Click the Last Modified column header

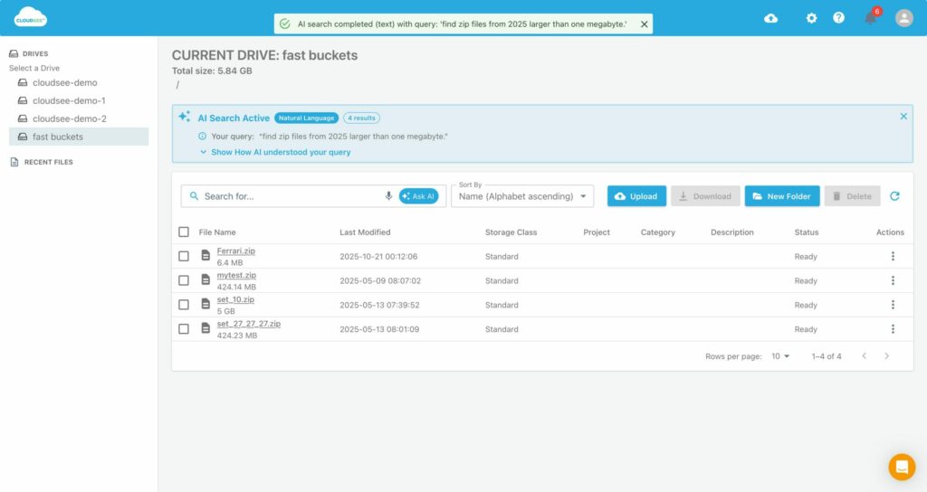pyautogui.click(x=365, y=232)
